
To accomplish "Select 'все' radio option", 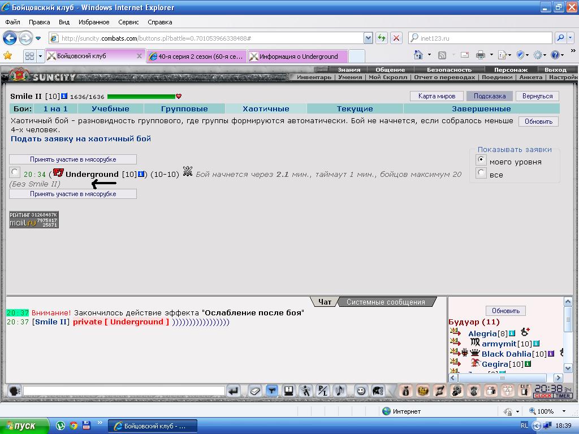I will pyautogui.click(x=481, y=172).
